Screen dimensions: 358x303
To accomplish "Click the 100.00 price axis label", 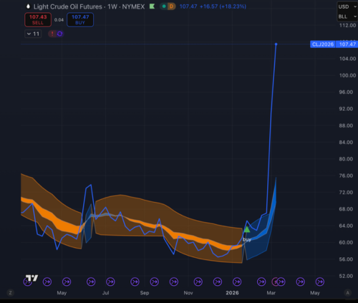I will (348, 75).
